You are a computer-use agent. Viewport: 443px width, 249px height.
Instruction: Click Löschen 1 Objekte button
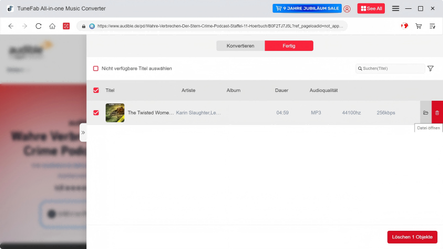[x=412, y=237]
